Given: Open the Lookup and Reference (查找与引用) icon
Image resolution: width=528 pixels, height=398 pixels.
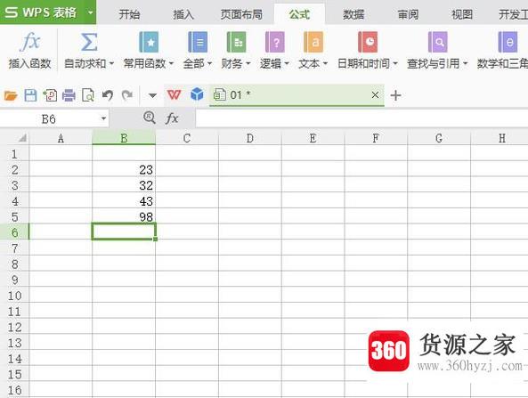Looking at the screenshot, I should pyautogui.click(x=437, y=42).
